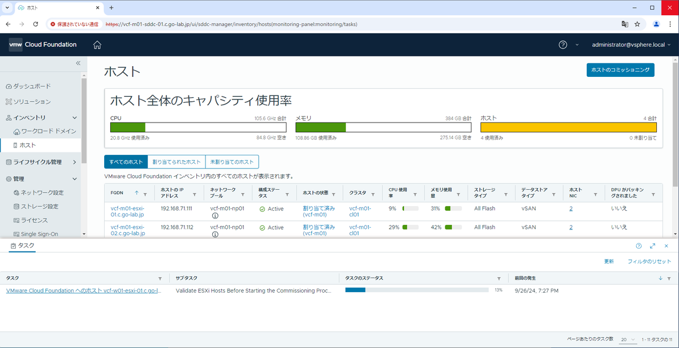Click the CPU capacity usage bar
This screenshot has width=679, height=348.
[198, 127]
